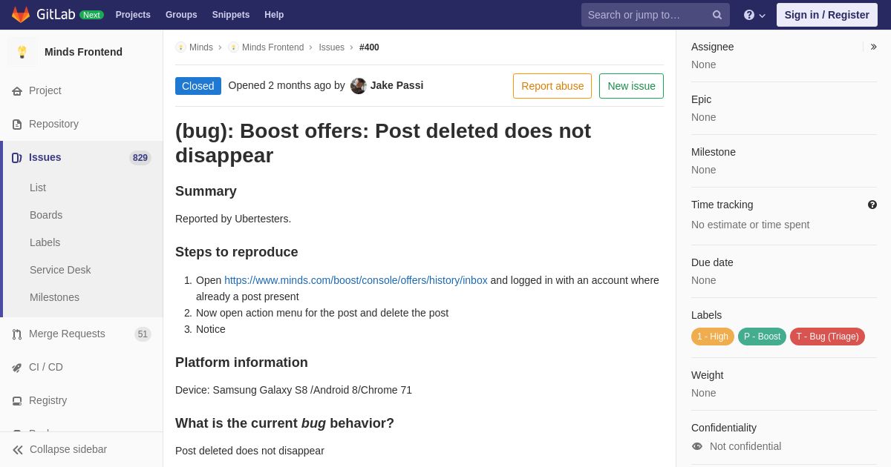Collapse the right sidebar with double chevron
This screenshot has height=467, width=891.
click(x=873, y=47)
